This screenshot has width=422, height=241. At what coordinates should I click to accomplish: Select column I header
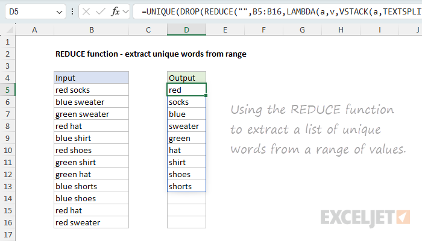tap(379, 30)
